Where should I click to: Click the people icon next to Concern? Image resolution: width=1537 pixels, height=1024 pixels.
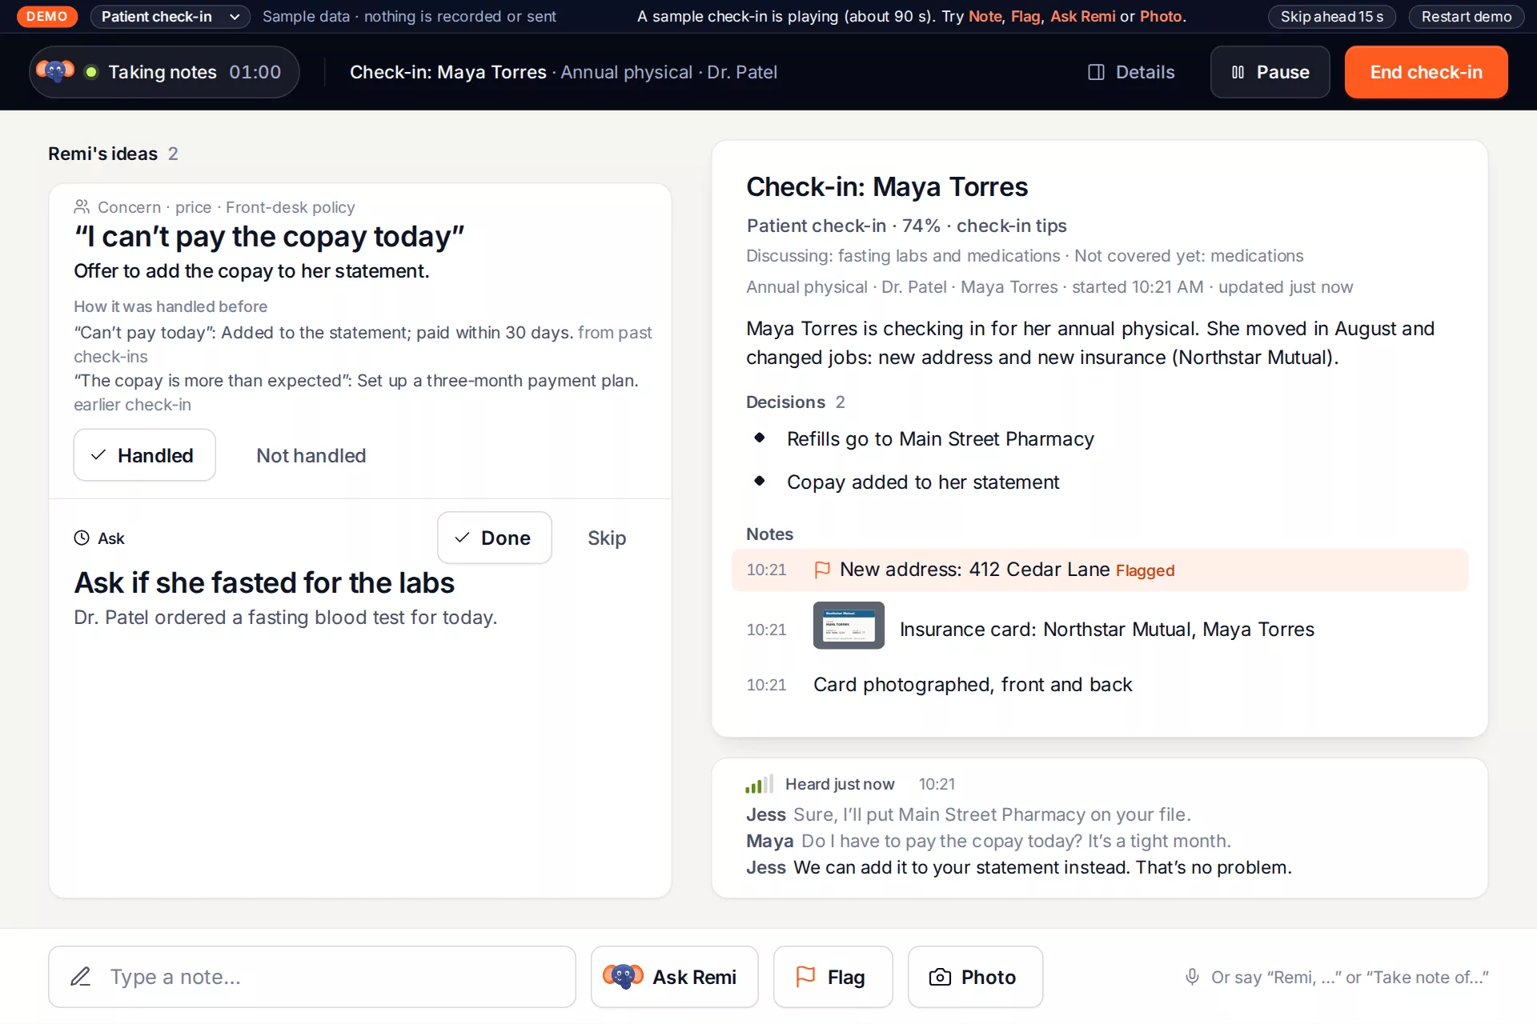click(82, 207)
